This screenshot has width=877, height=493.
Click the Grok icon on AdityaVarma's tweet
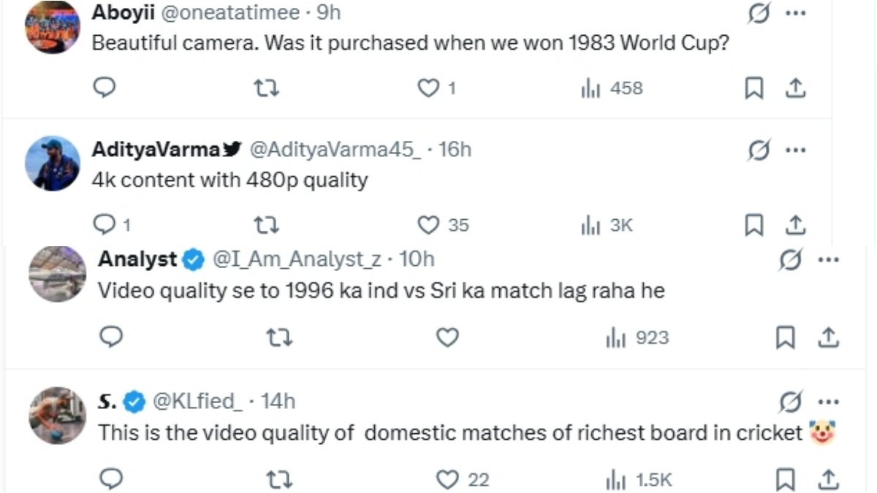click(760, 150)
